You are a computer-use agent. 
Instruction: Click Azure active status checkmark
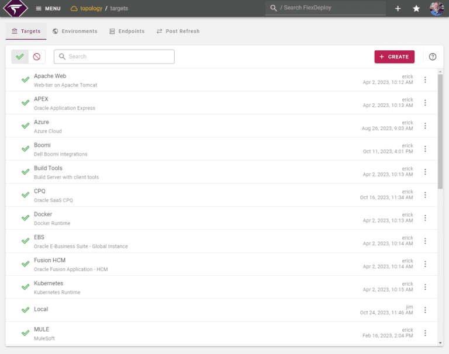point(26,126)
